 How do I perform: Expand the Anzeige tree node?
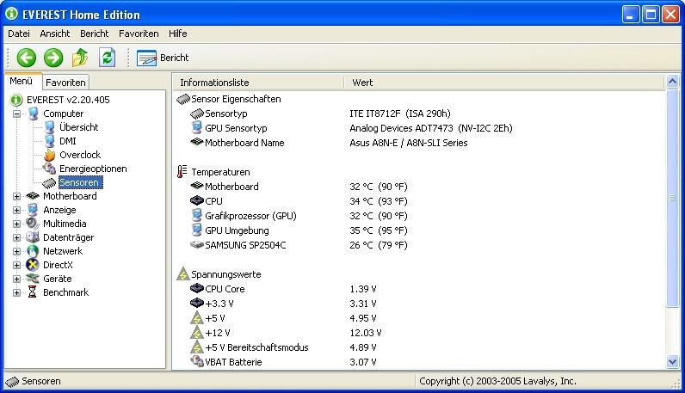(16, 210)
